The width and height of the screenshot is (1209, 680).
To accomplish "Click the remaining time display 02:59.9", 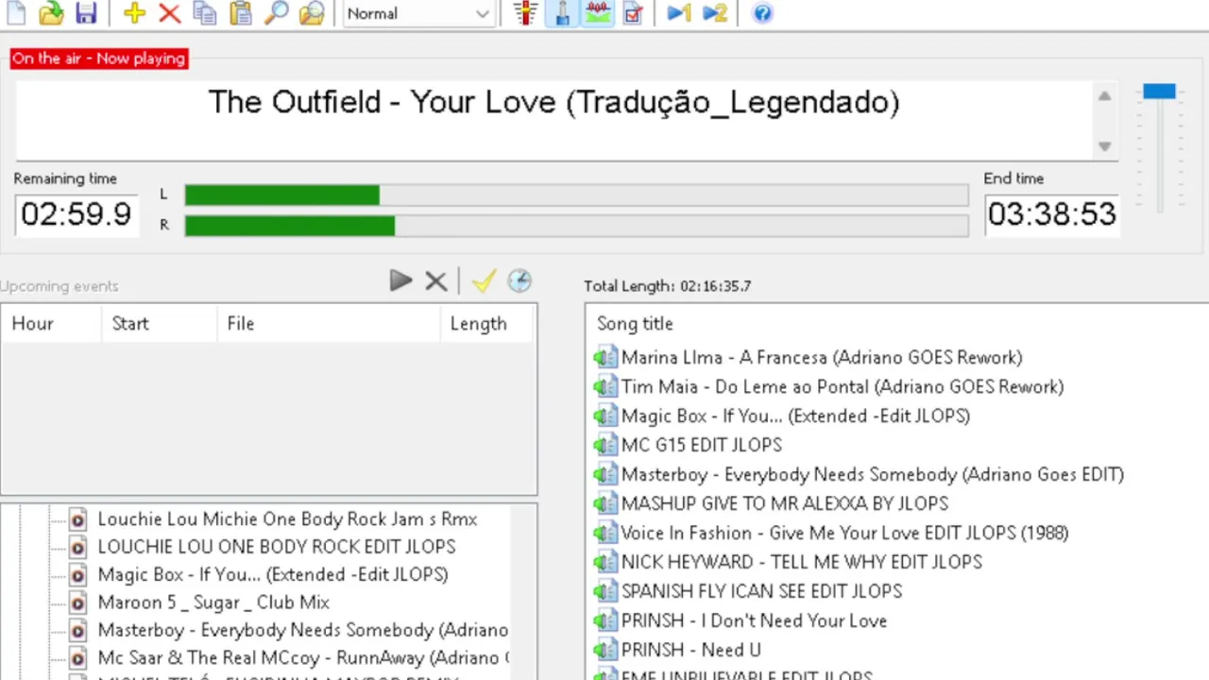I will [77, 214].
